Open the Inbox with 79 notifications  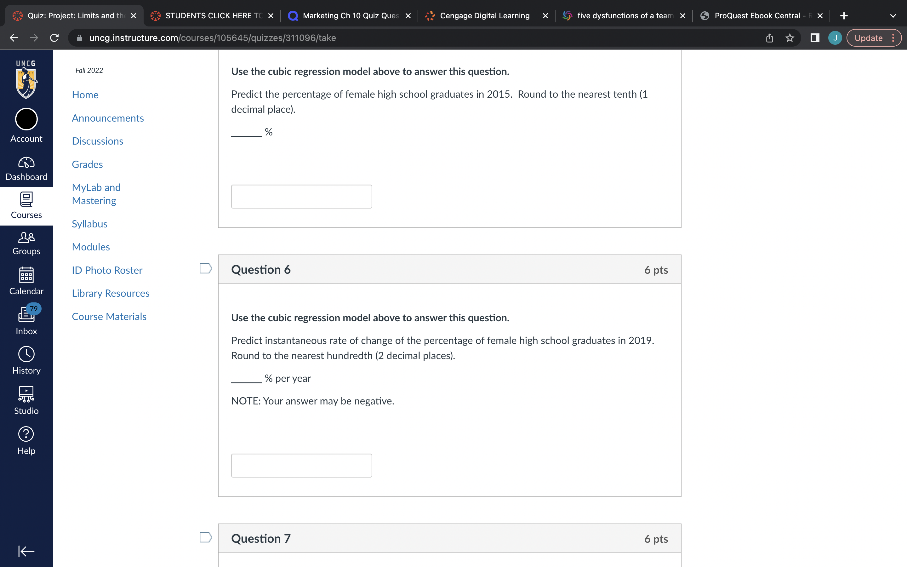(26, 321)
